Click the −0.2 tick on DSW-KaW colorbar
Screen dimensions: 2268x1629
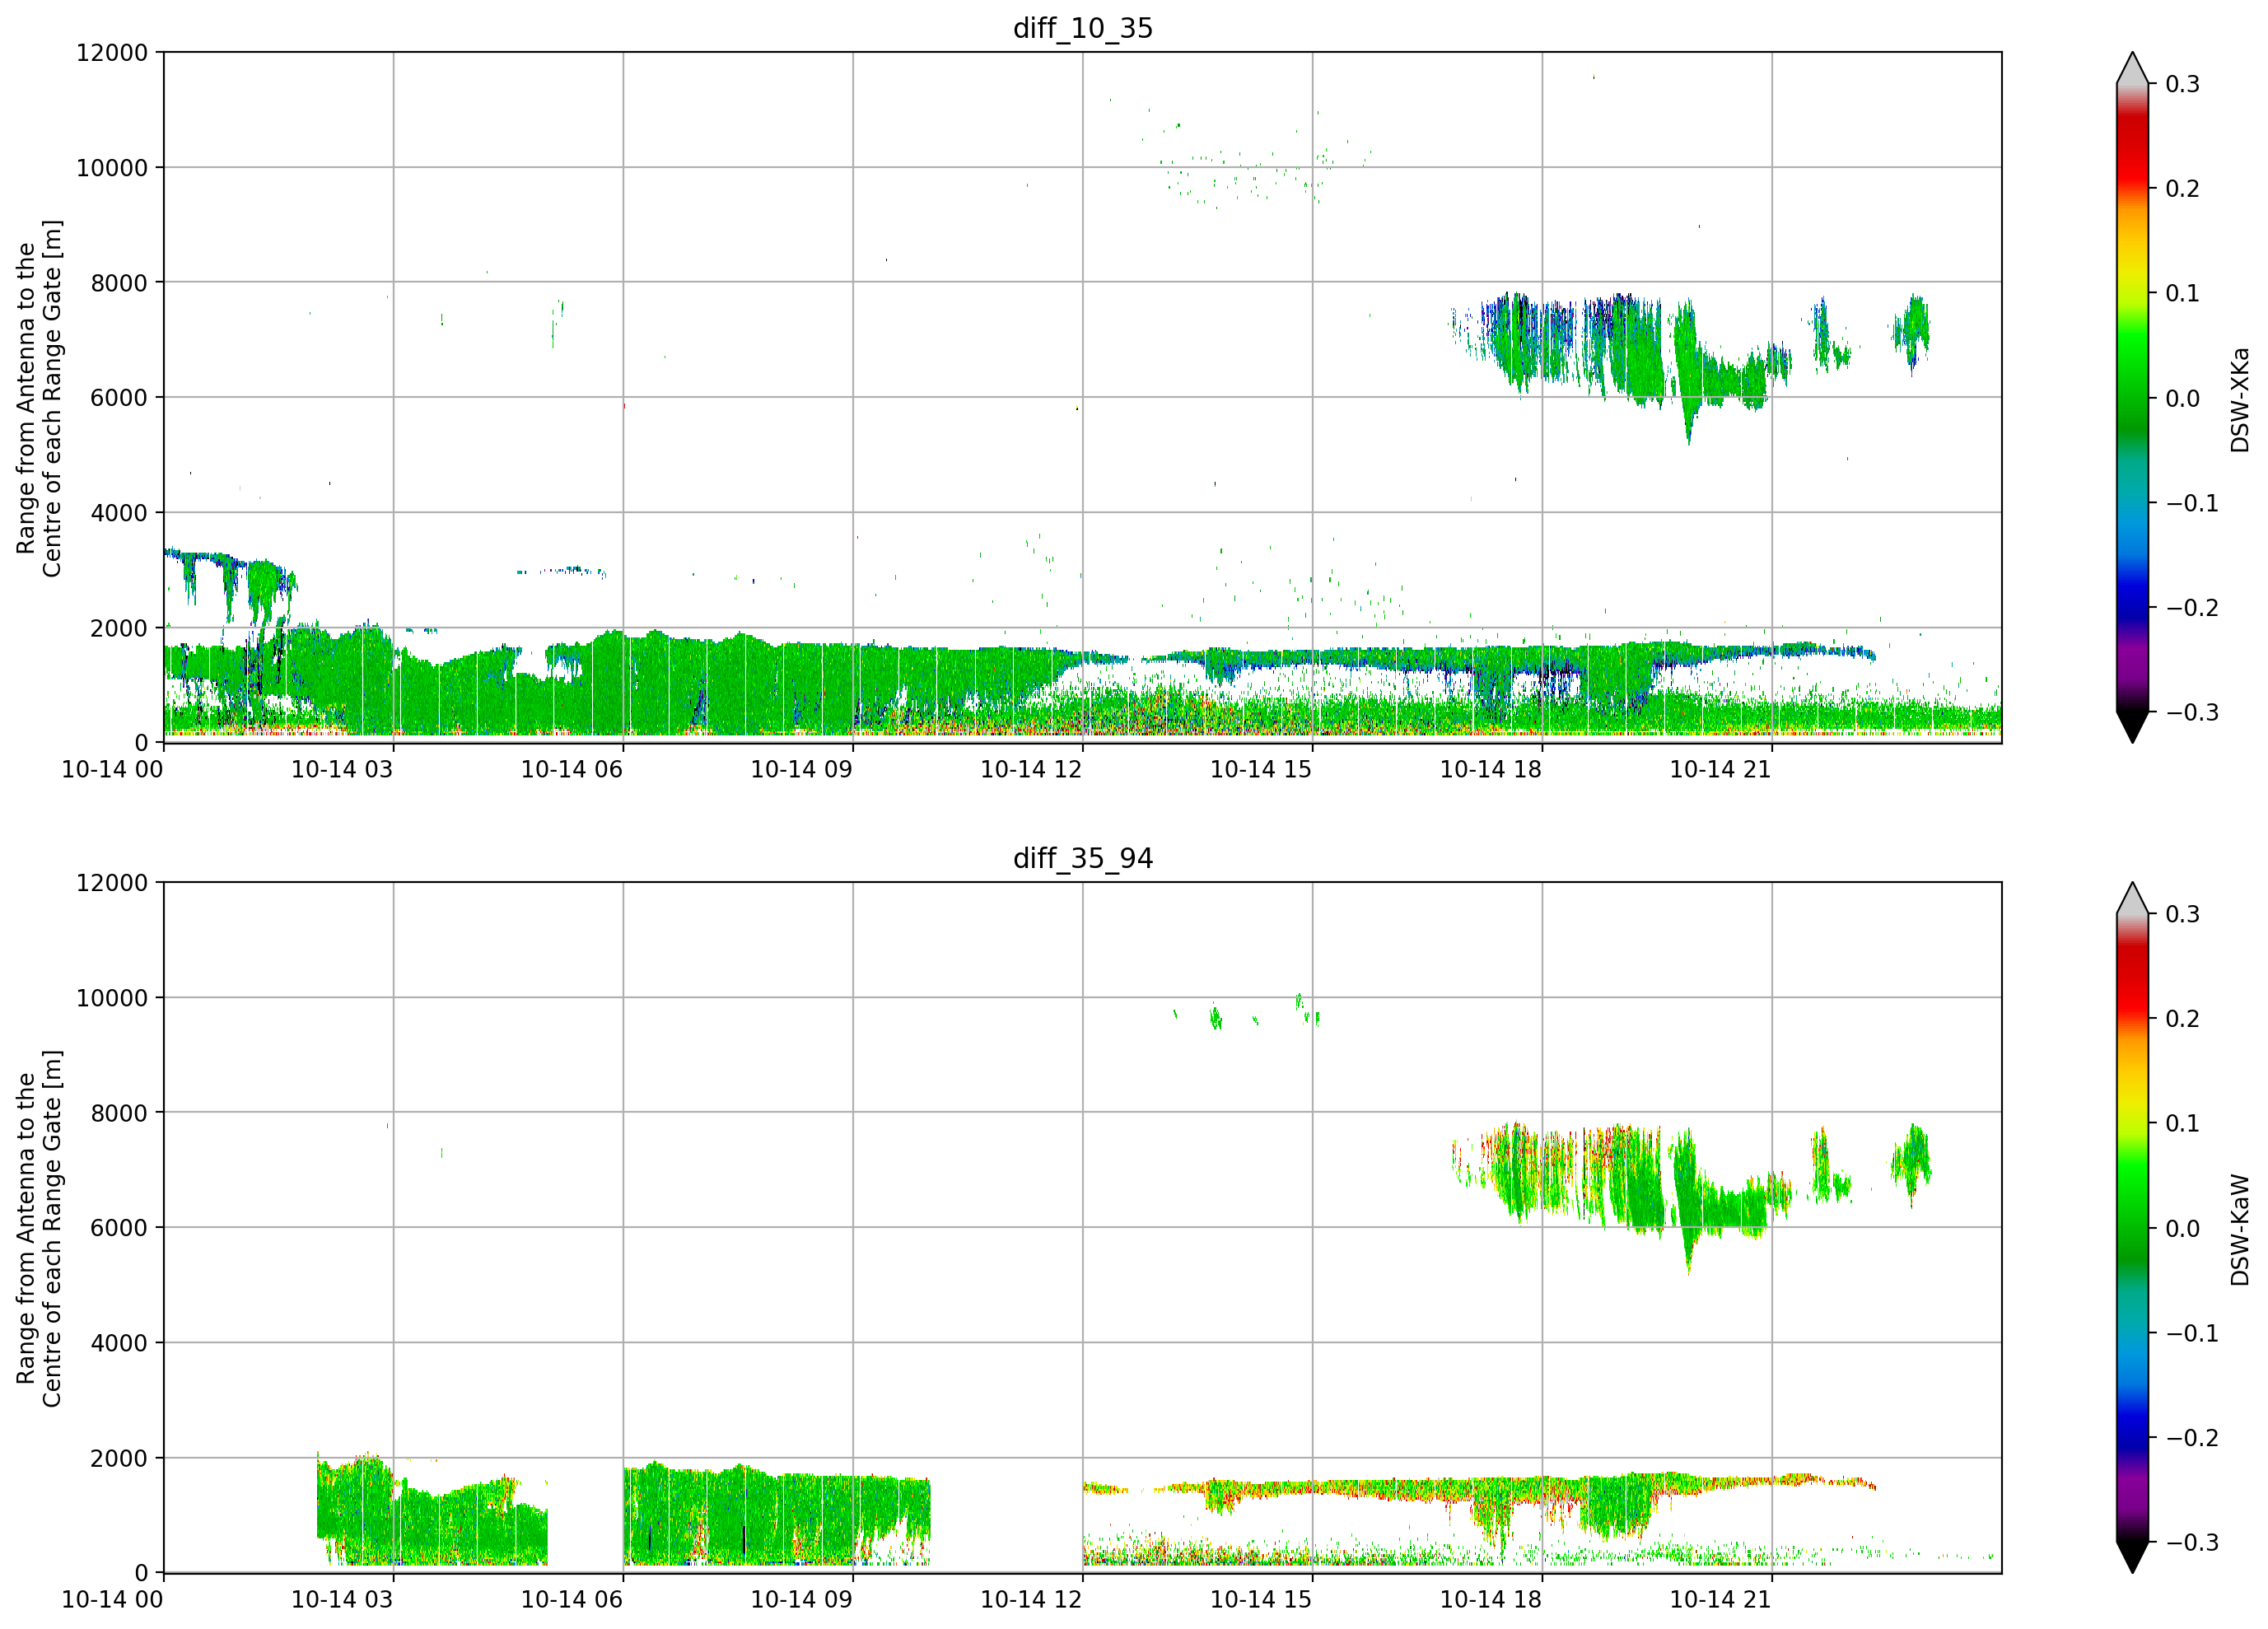[x=2192, y=1438]
